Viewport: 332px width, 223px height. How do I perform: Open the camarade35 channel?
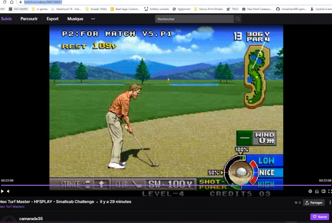pos(31,218)
